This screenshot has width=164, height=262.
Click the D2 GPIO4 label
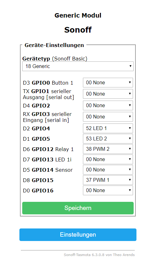coord(36,129)
